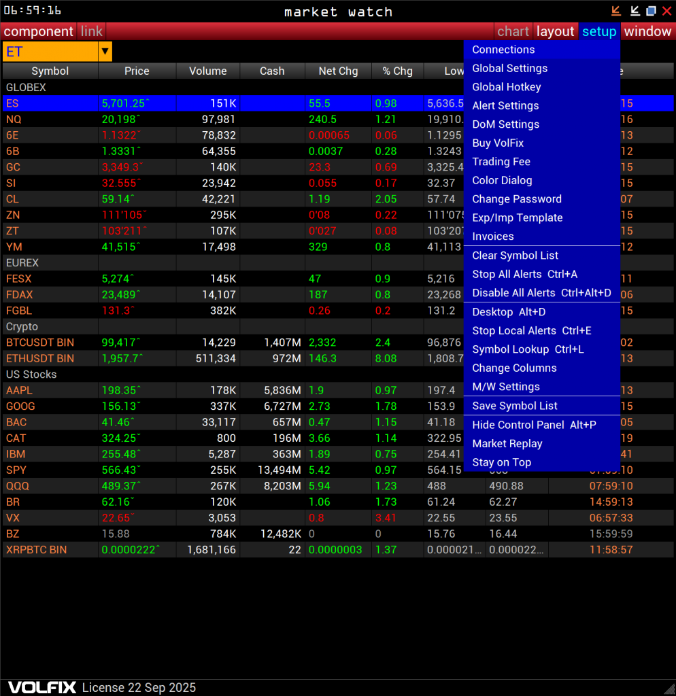The width and height of the screenshot is (676, 696).
Task: Click the ET symbol input field
Action: click(x=50, y=52)
